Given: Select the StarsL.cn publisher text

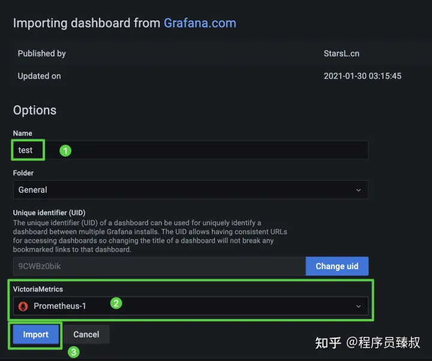Looking at the screenshot, I should coord(341,53).
